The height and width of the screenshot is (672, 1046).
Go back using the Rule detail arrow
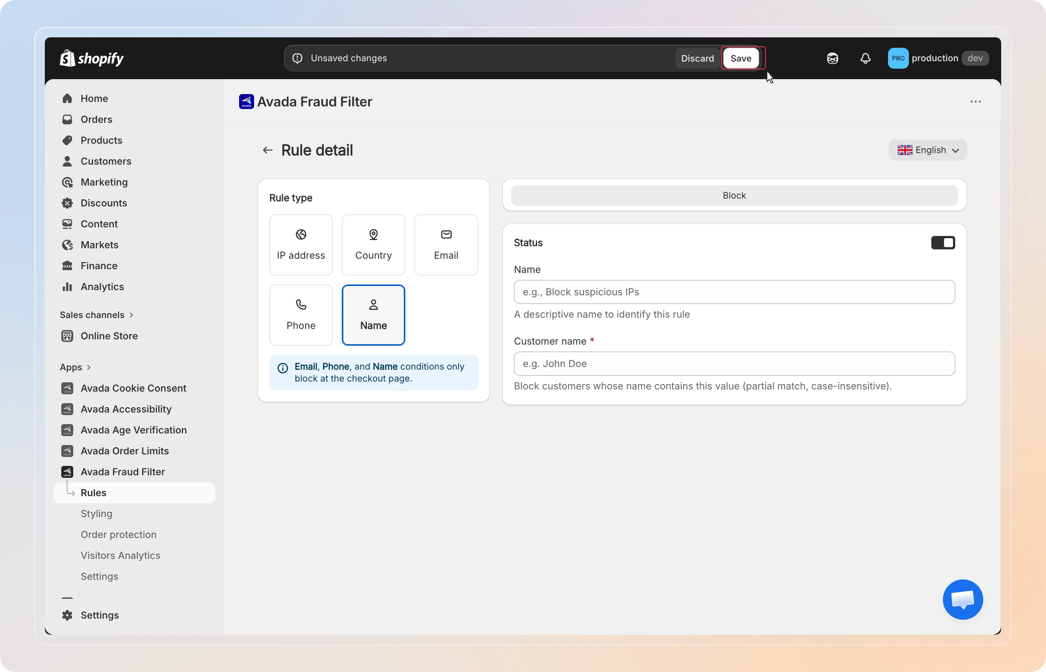(267, 150)
